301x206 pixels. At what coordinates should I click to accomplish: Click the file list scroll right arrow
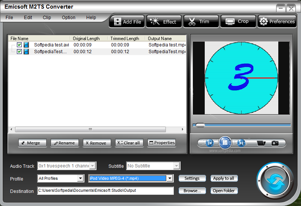[182, 129]
